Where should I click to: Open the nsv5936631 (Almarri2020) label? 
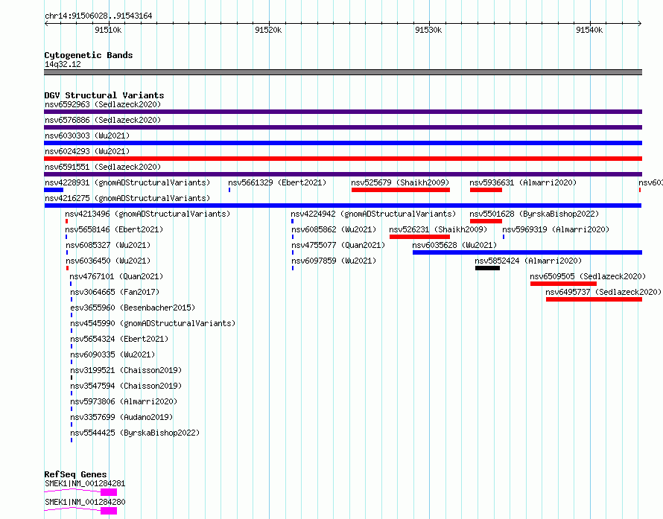point(523,182)
